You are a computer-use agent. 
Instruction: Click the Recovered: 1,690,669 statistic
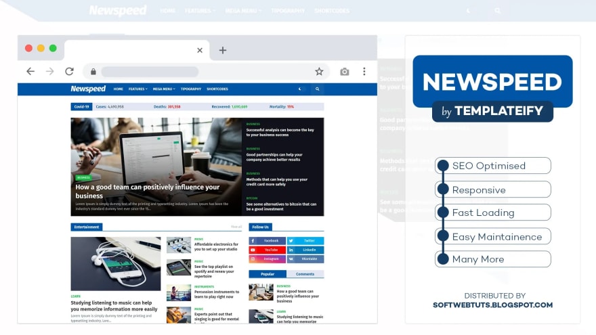[x=229, y=107]
